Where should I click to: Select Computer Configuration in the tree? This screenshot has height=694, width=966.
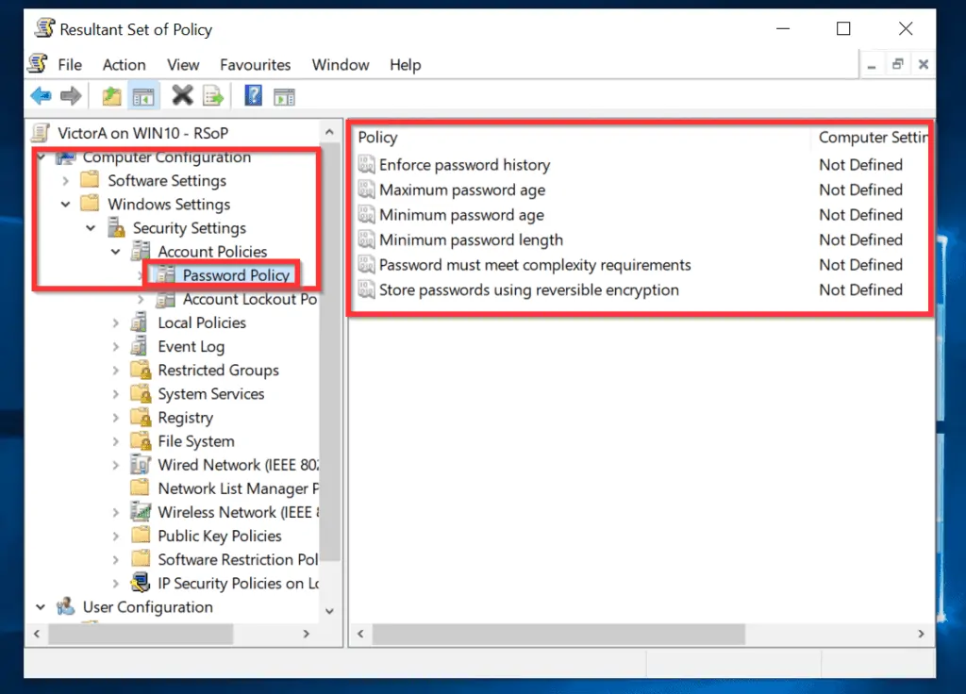pyautogui.click(x=167, y=157)
